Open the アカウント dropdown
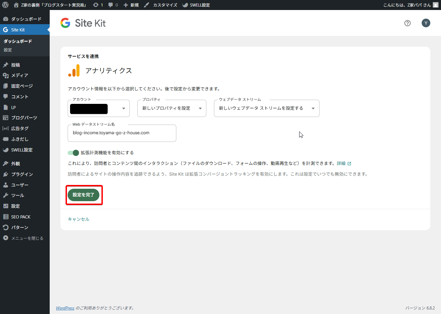This screenshot has height=314, width=441. 99,108
